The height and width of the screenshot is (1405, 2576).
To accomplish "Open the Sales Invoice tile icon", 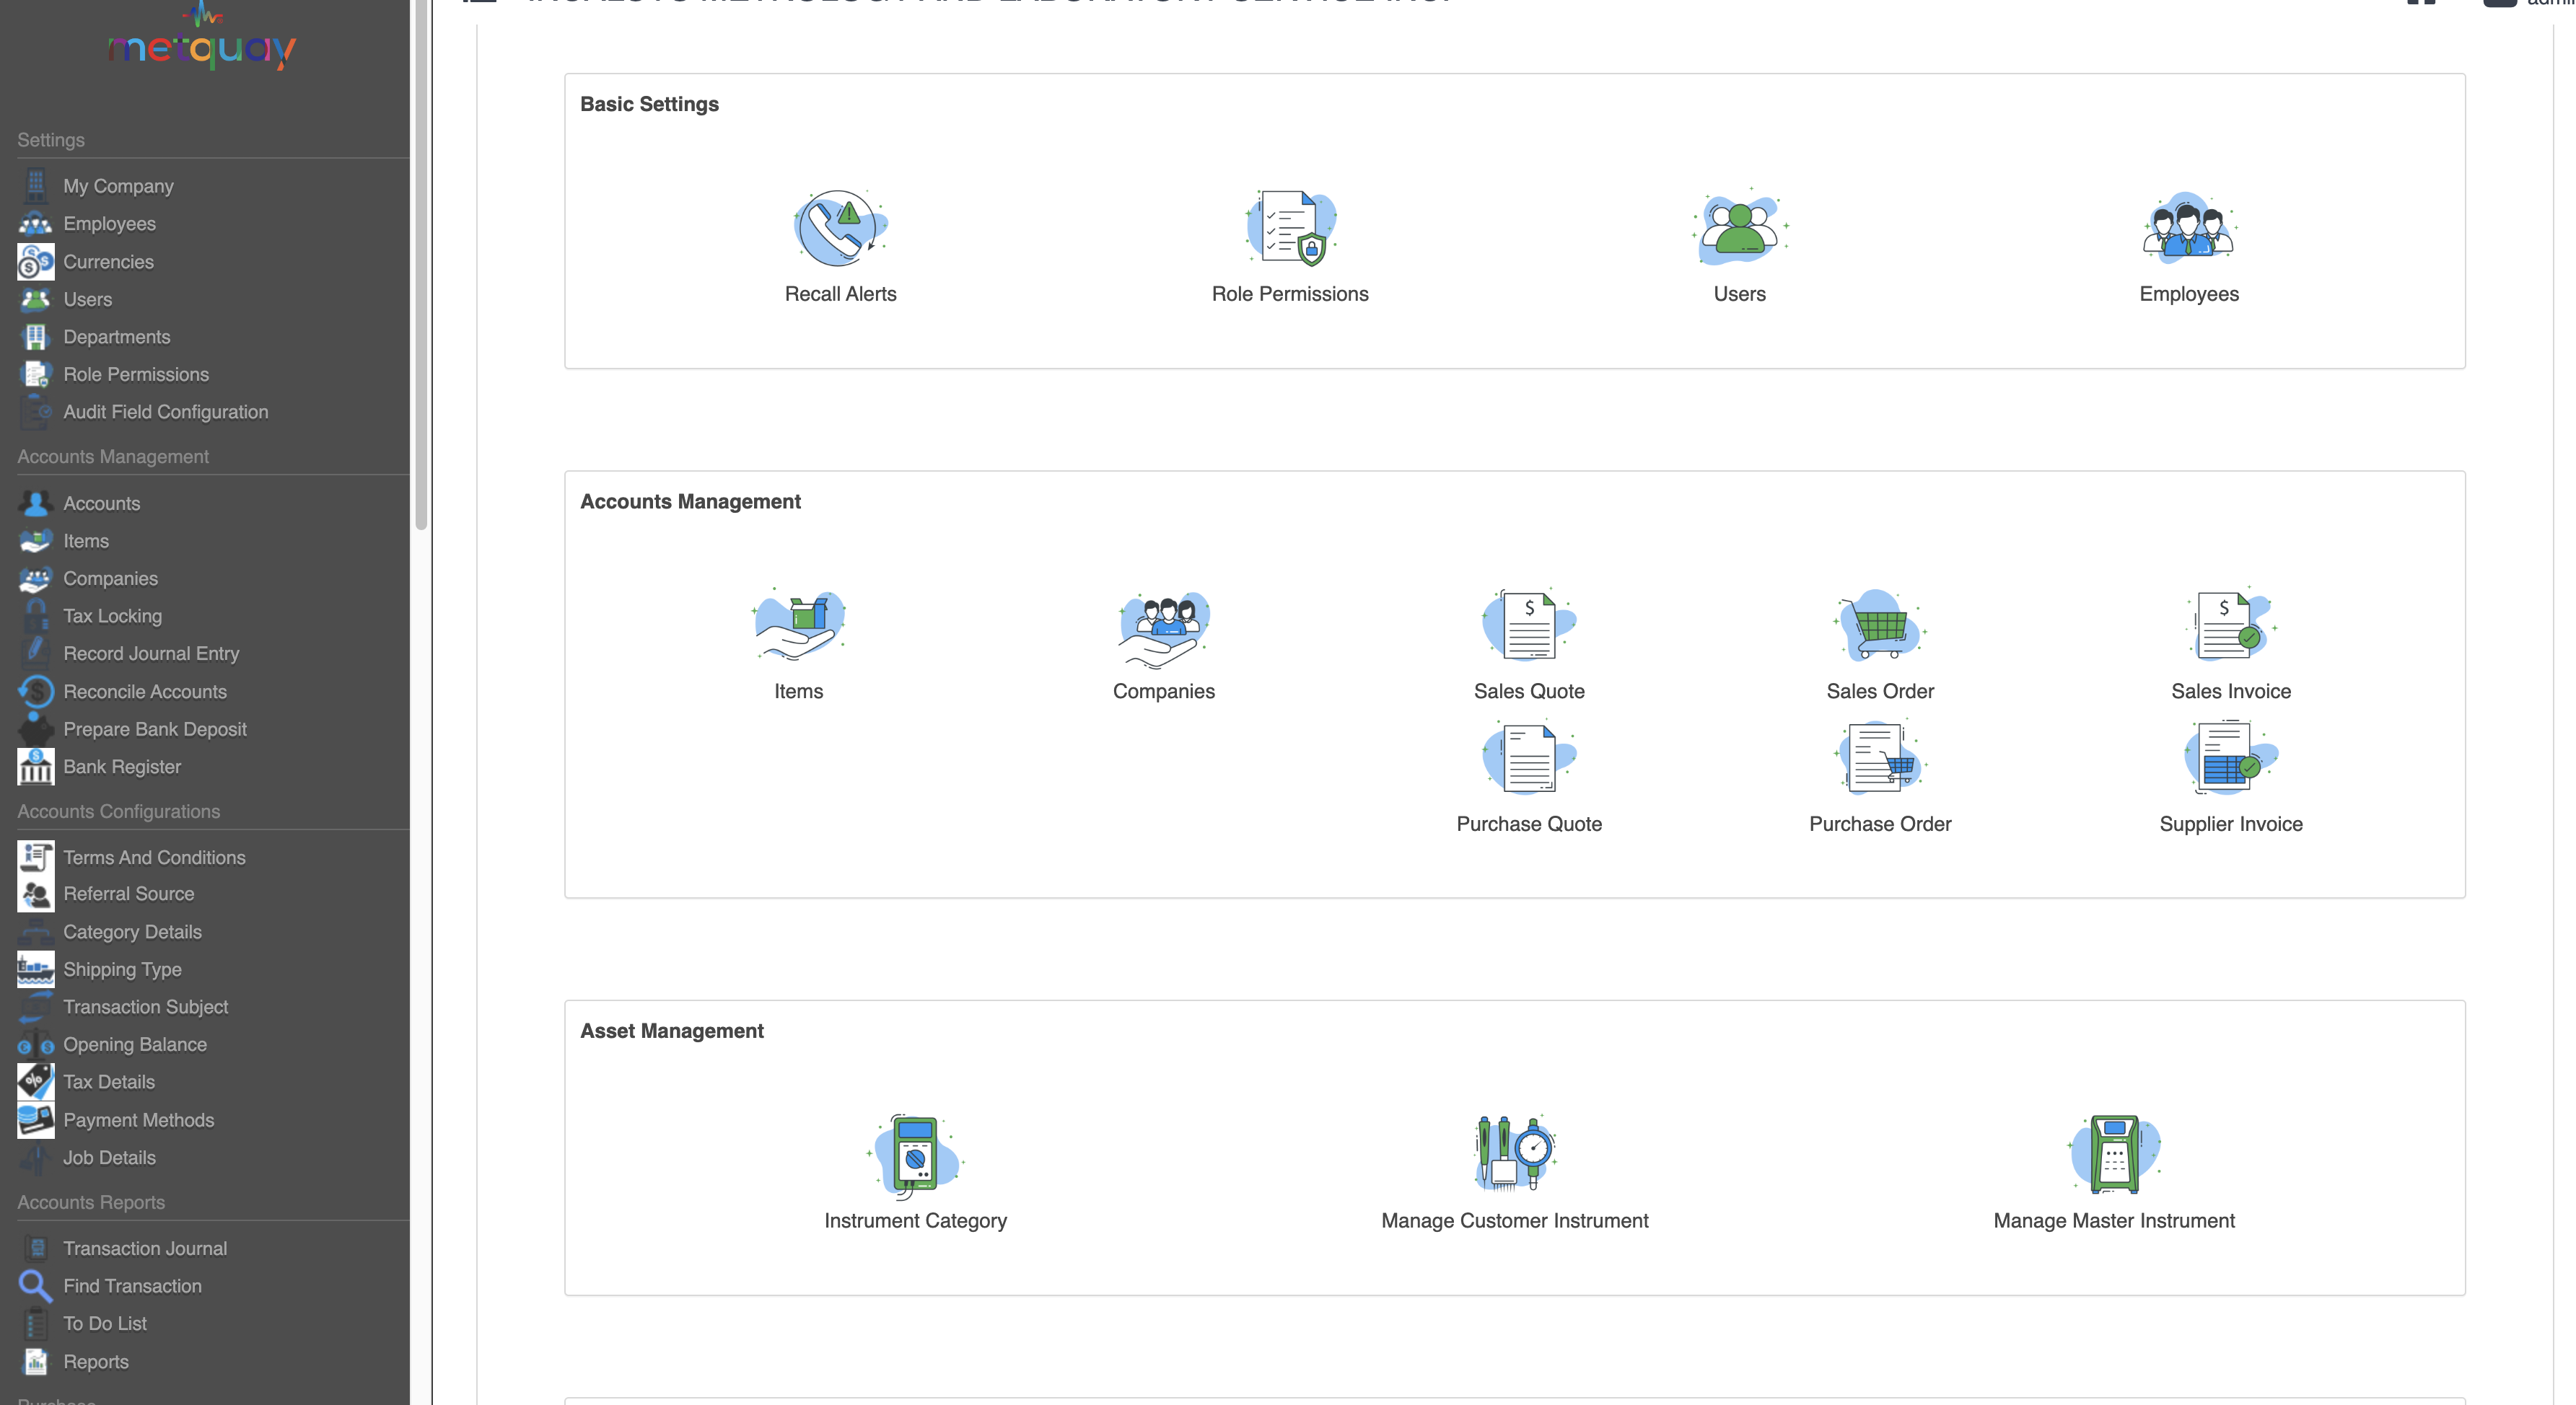I will (x=2230, y=625).
